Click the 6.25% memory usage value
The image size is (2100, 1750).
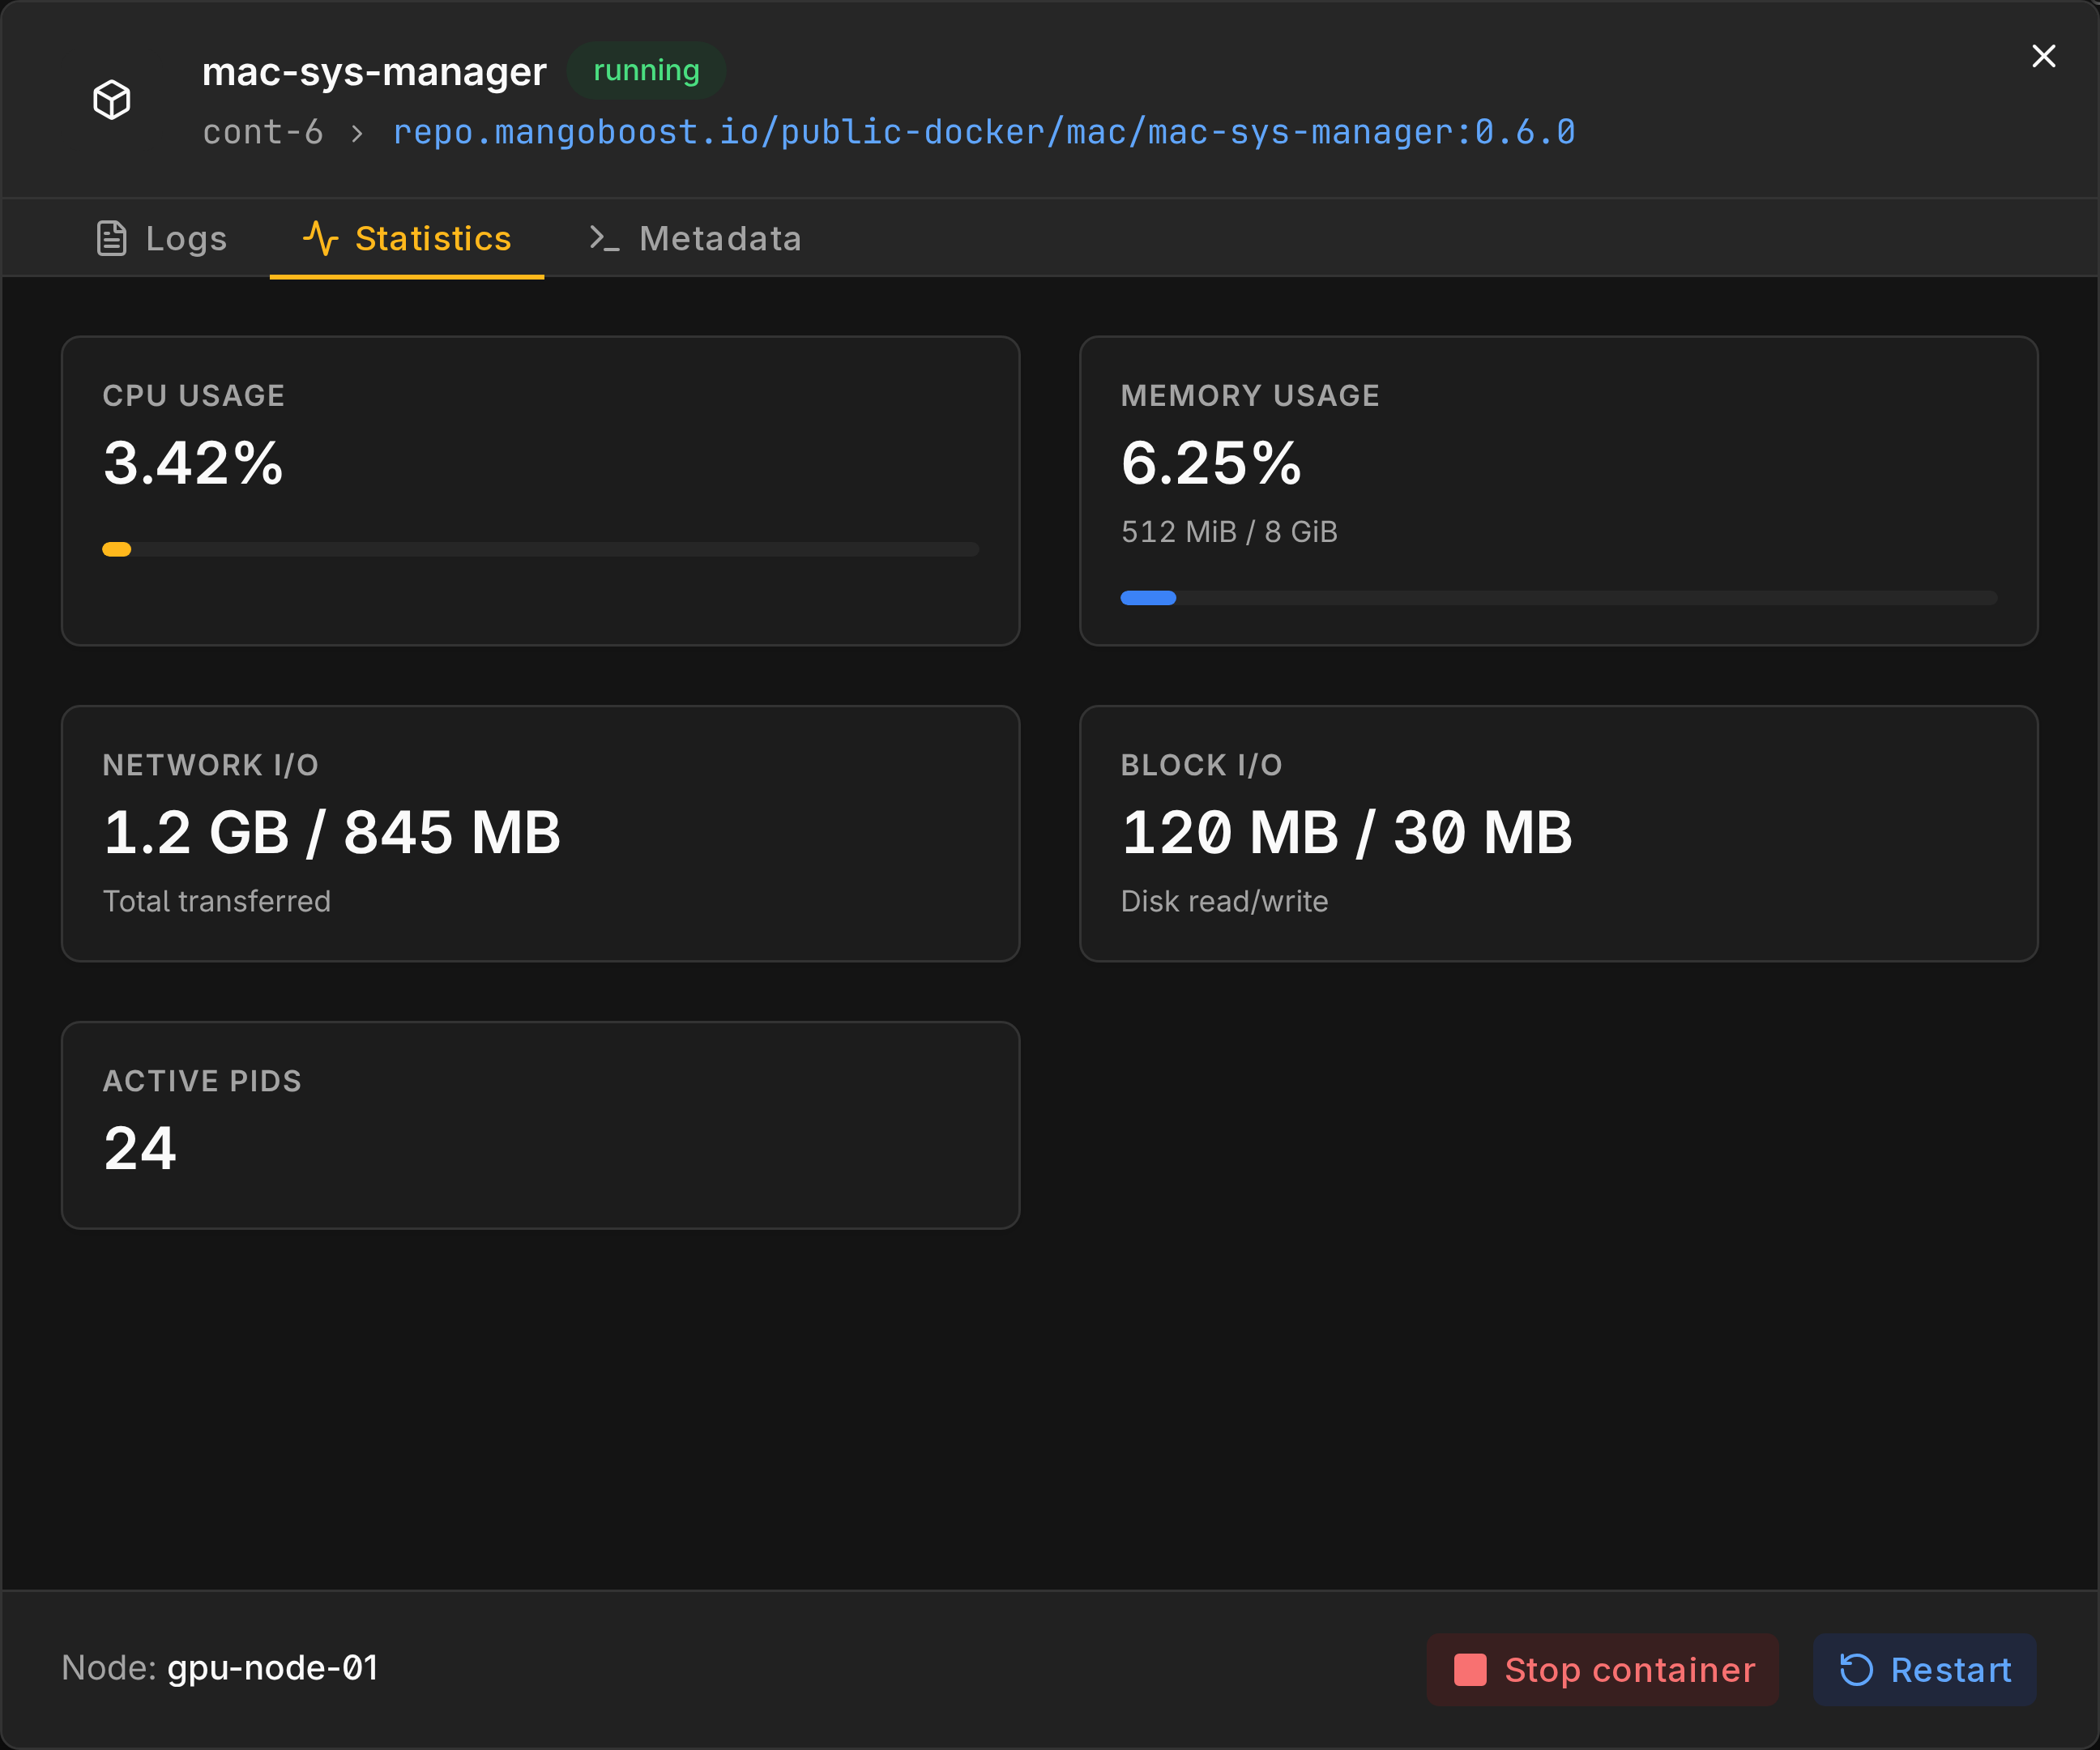point(1211,463)
